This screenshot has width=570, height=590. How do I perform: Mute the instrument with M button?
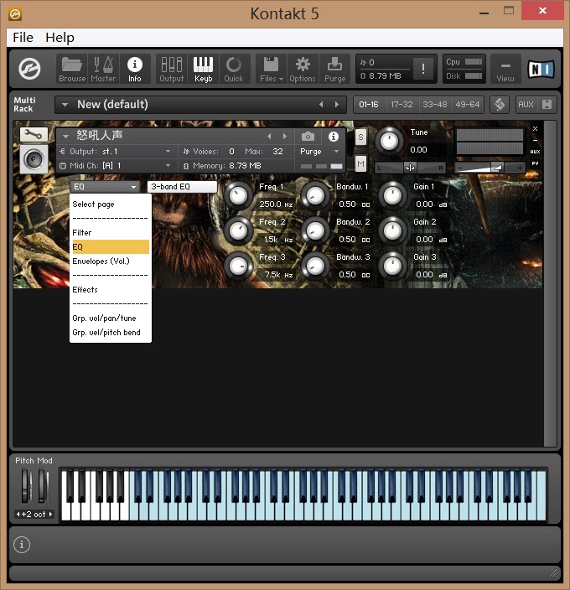click(x=360, y=163)
